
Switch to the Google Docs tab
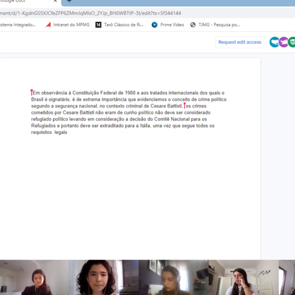(x=17, y=2)
